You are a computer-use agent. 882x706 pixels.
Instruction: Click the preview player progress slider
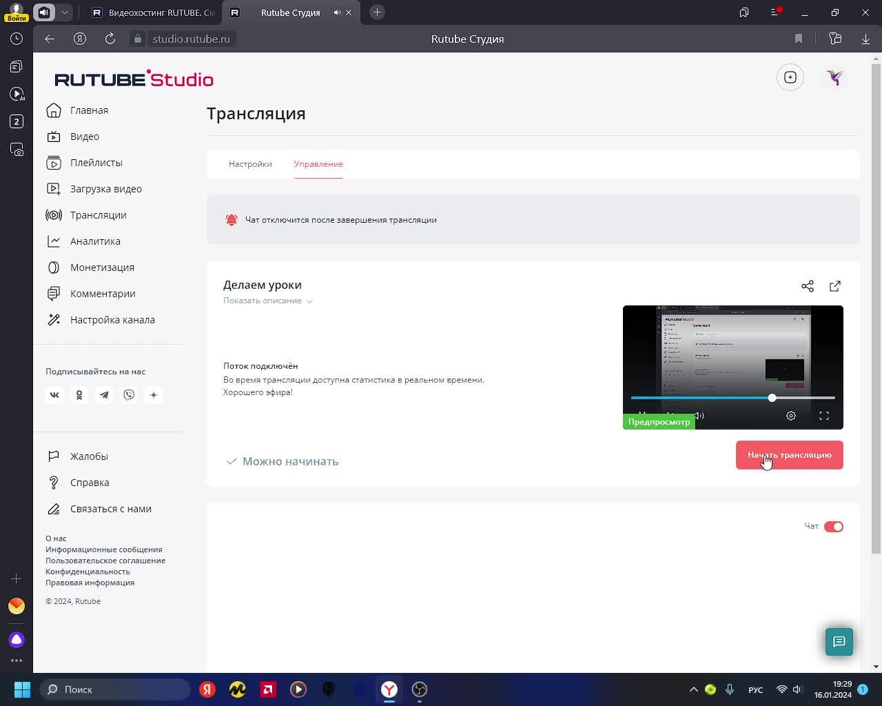tap(732, 398)
